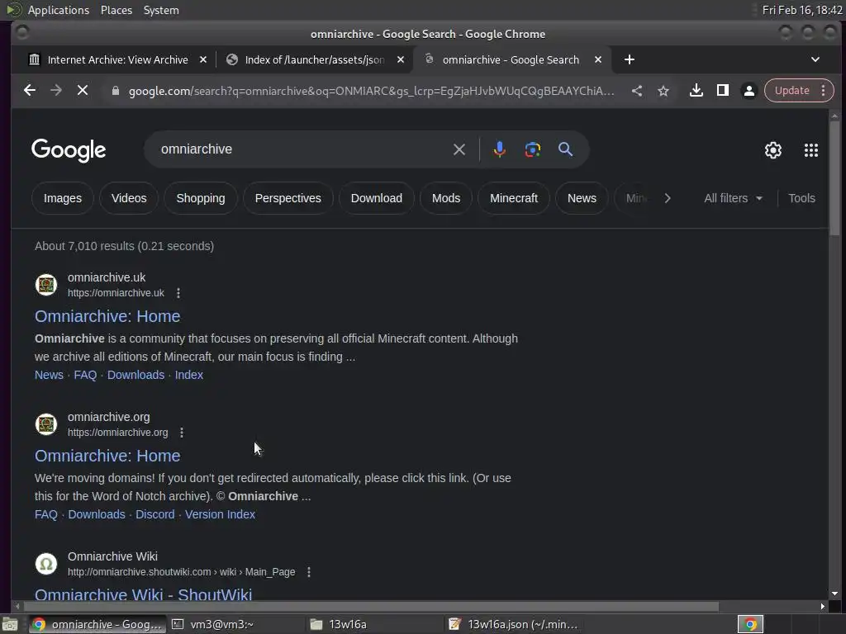View the site info lock icon
846x634 pixels.
click(x=115, y=91)
